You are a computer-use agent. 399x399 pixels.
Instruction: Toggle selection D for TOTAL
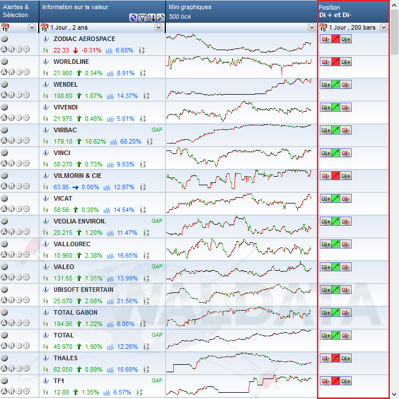click(x=26, y=345)
